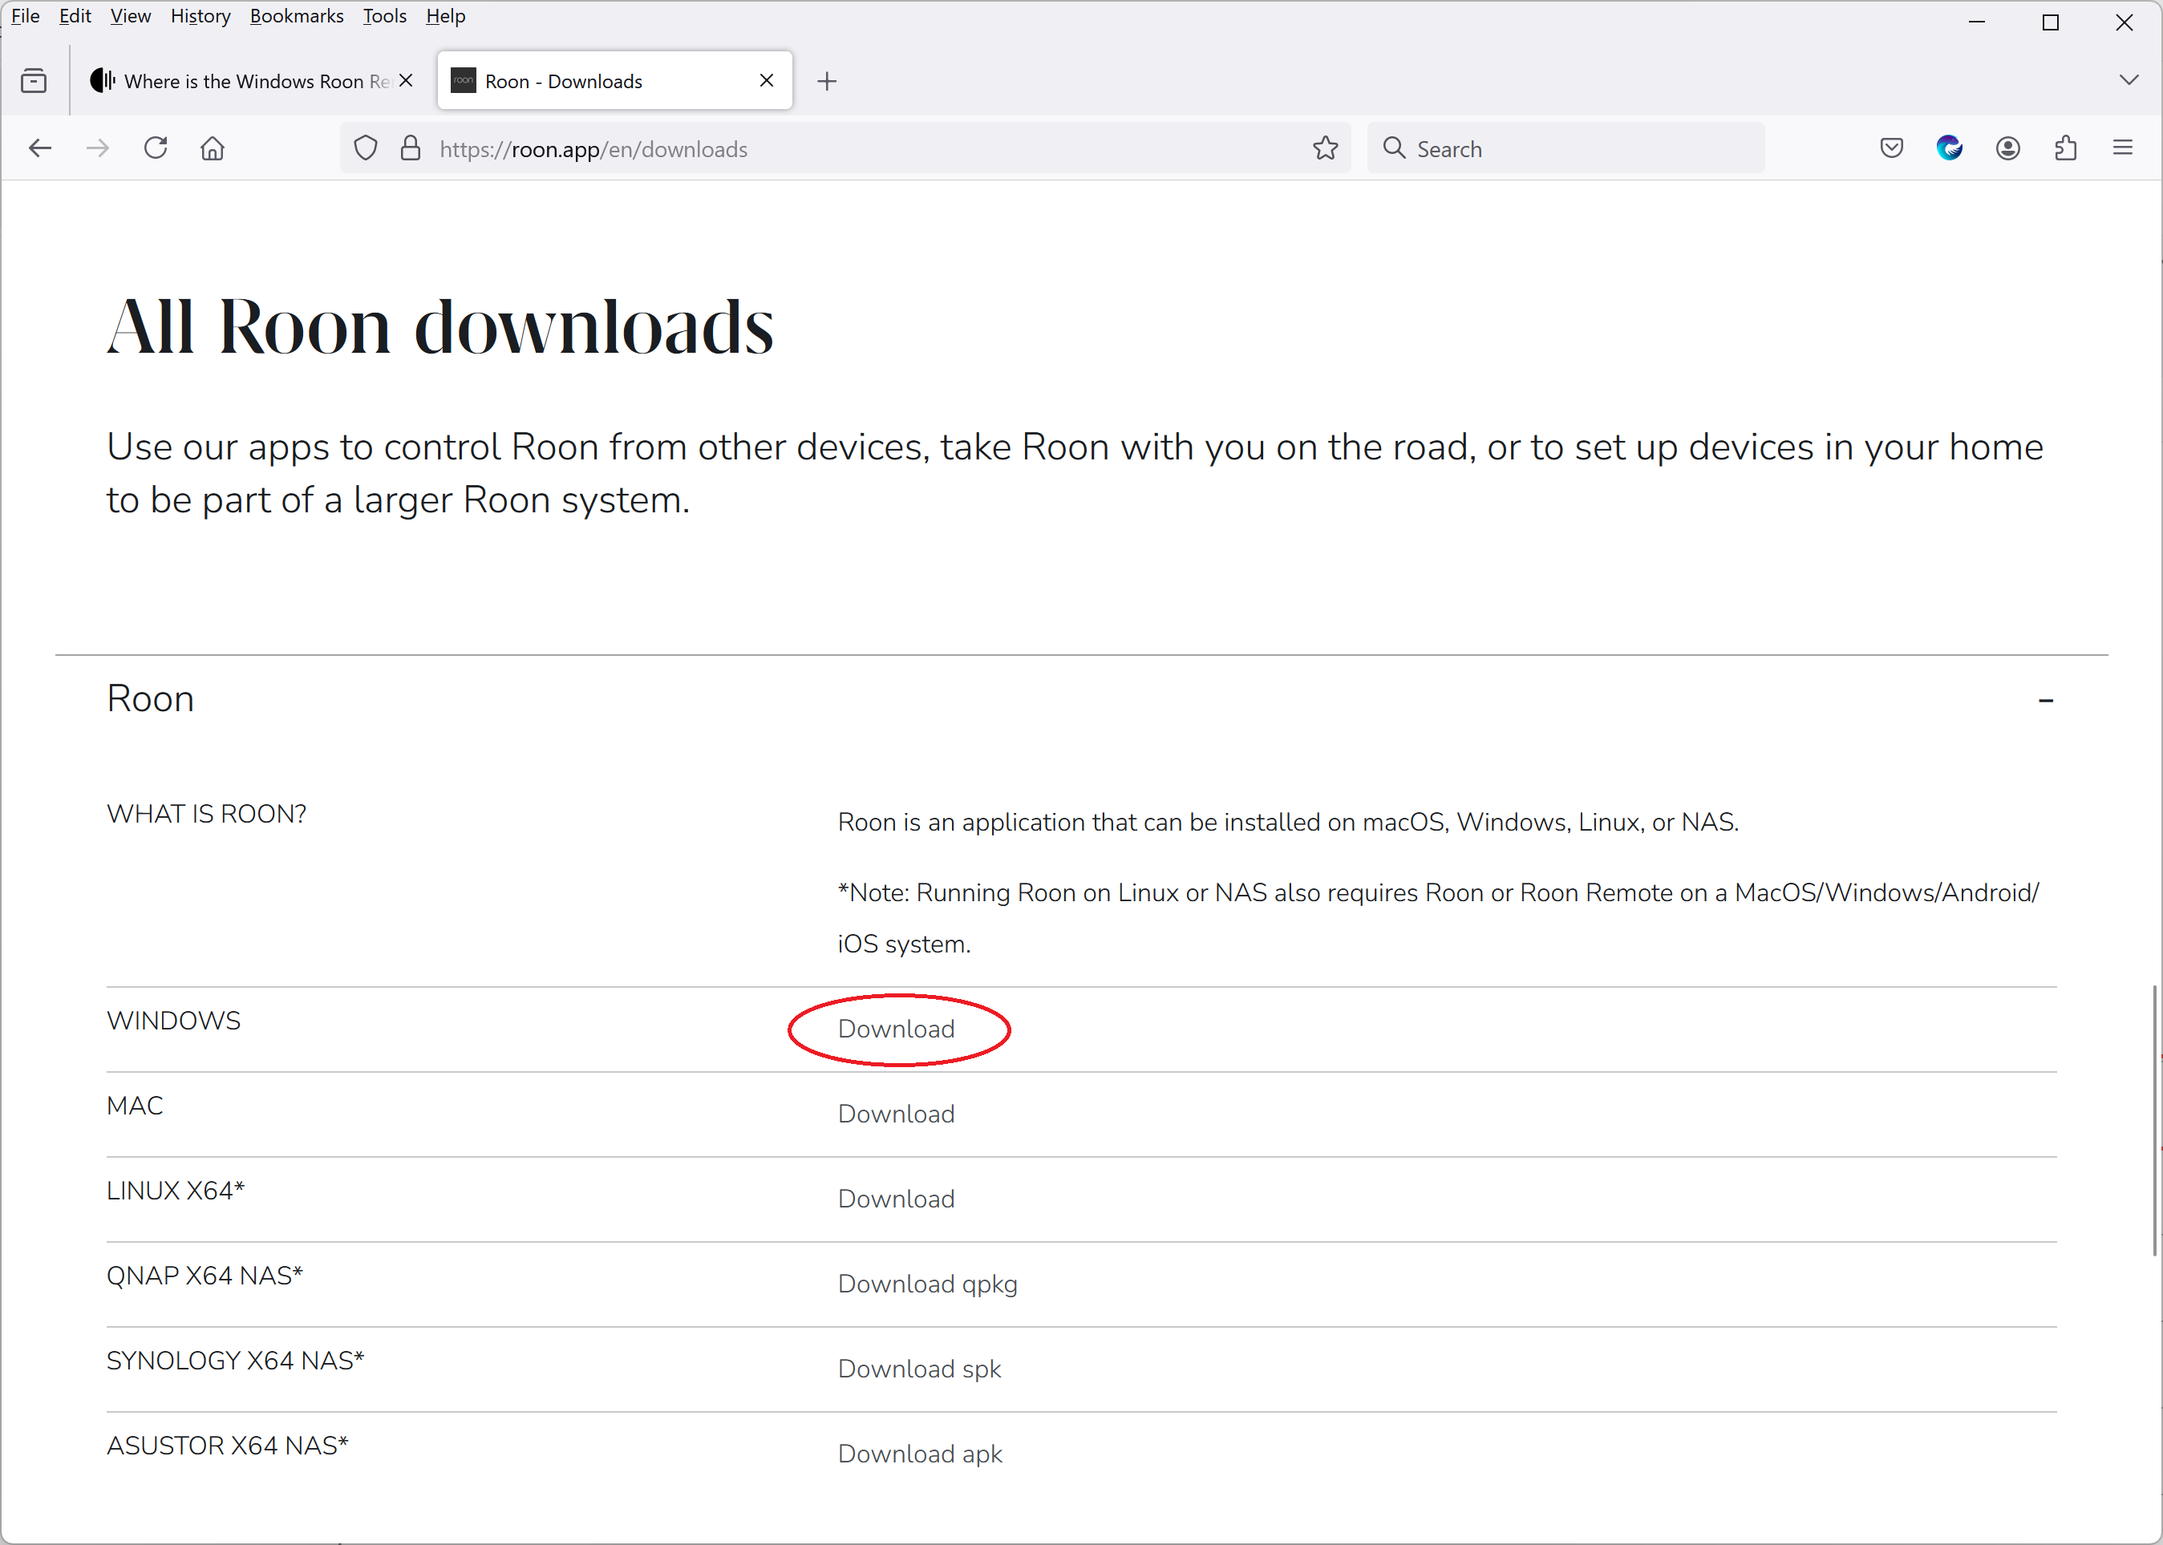The width and height of the screenshot is (2163, 1545).
Task: Open the hamburger application menu
Action: (x=2122, y=148)
